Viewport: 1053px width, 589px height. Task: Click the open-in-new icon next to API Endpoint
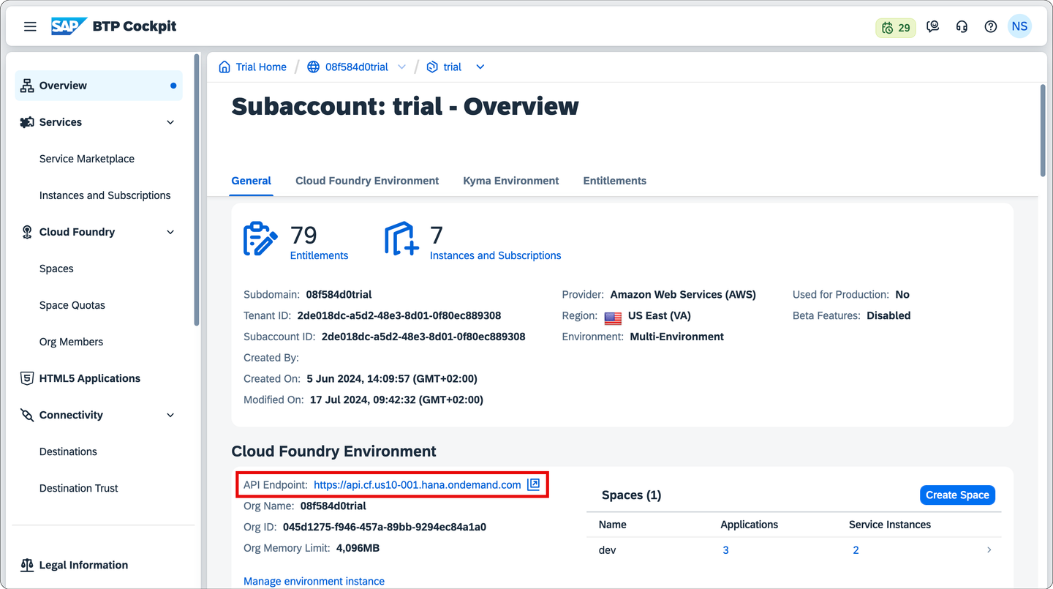[534, 484]
